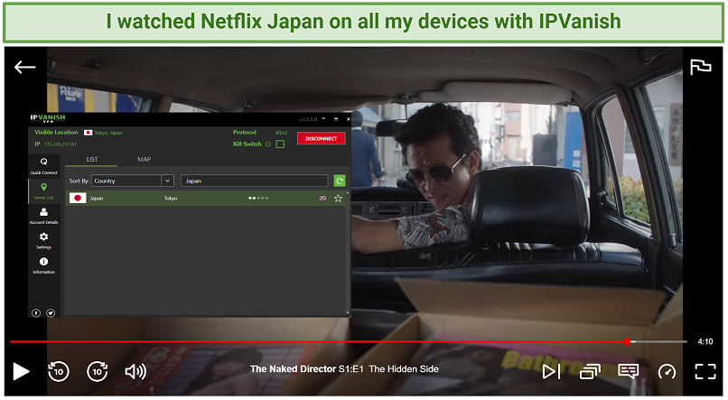Open Quick Connect in IPVanish

point(43,165)
